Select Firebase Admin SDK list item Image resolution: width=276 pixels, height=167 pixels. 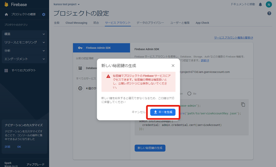[102, 48]
